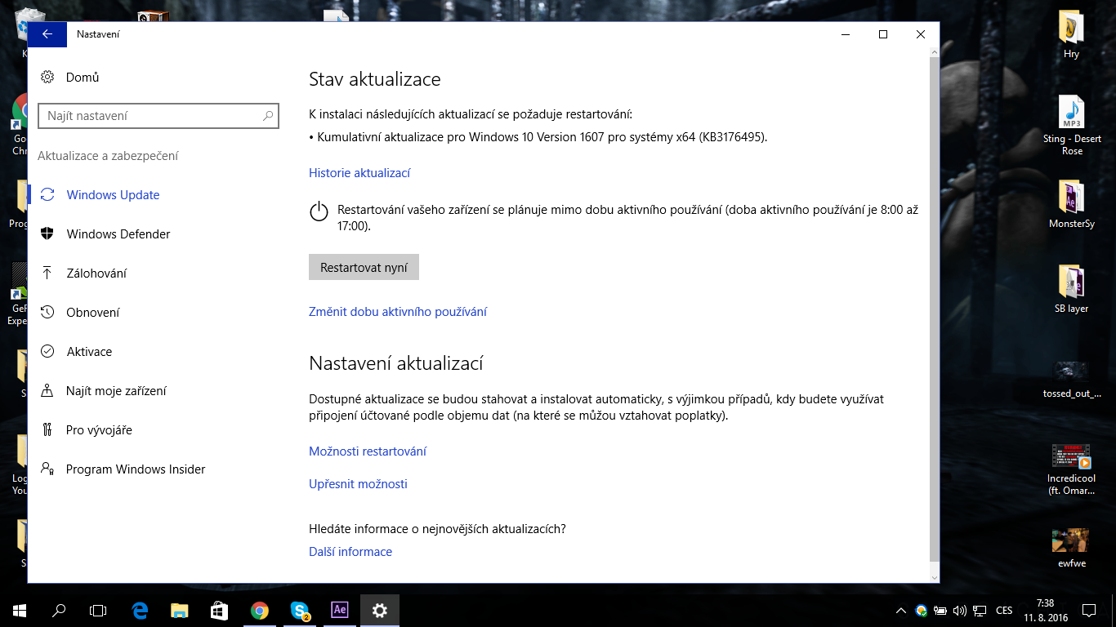Focus the Najít nastavení search field

click(x=151, y=116)
